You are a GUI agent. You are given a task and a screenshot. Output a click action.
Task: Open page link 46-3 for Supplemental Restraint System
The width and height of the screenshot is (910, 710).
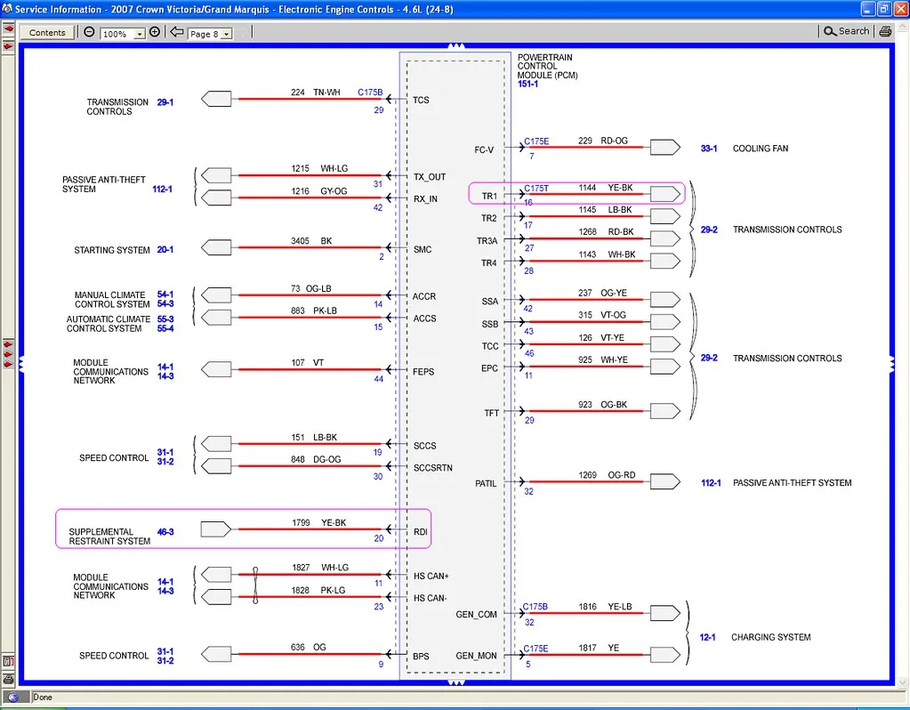pyautogui.click(x=165, y=532)
